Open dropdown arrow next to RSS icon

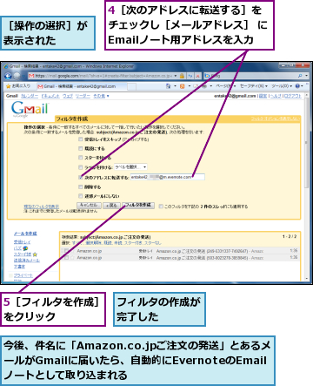189,86
